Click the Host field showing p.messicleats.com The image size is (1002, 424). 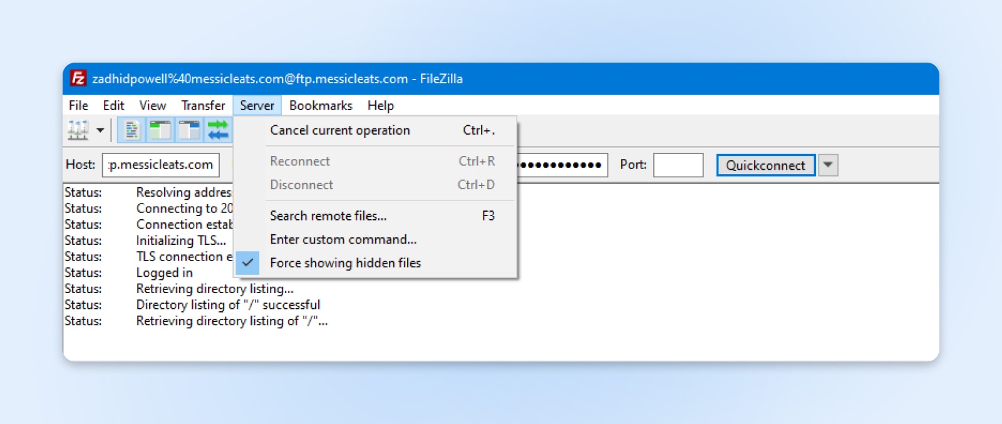click(160, 165)
